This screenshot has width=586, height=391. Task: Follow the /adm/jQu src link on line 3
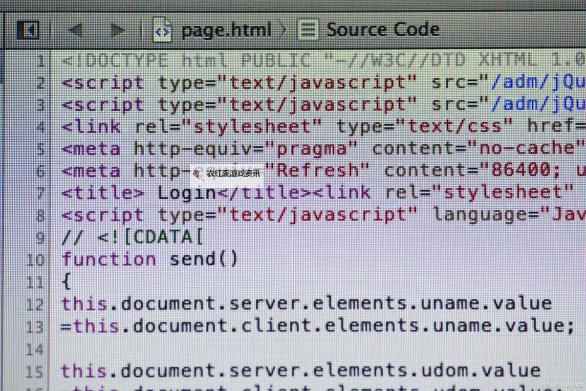point(538,105)
